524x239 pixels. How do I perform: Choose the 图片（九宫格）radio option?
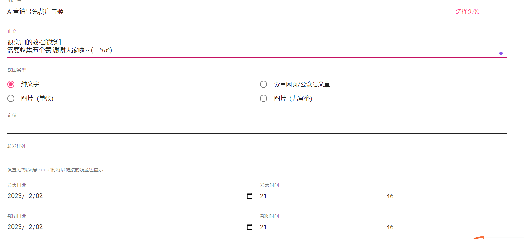point(264,99)
